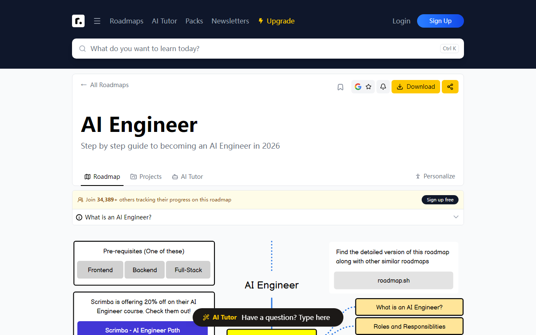Screen dimensions: 536x335
Task: Click the '34,389+' tracking count text
Action: tap(107, 200)
